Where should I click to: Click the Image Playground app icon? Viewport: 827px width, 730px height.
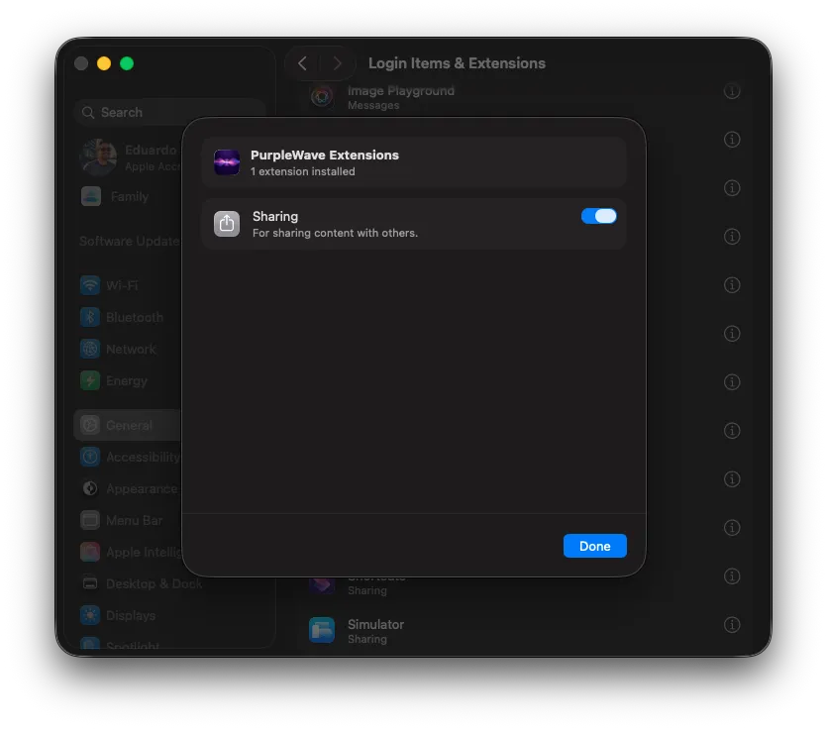click(x=322, y=96)
